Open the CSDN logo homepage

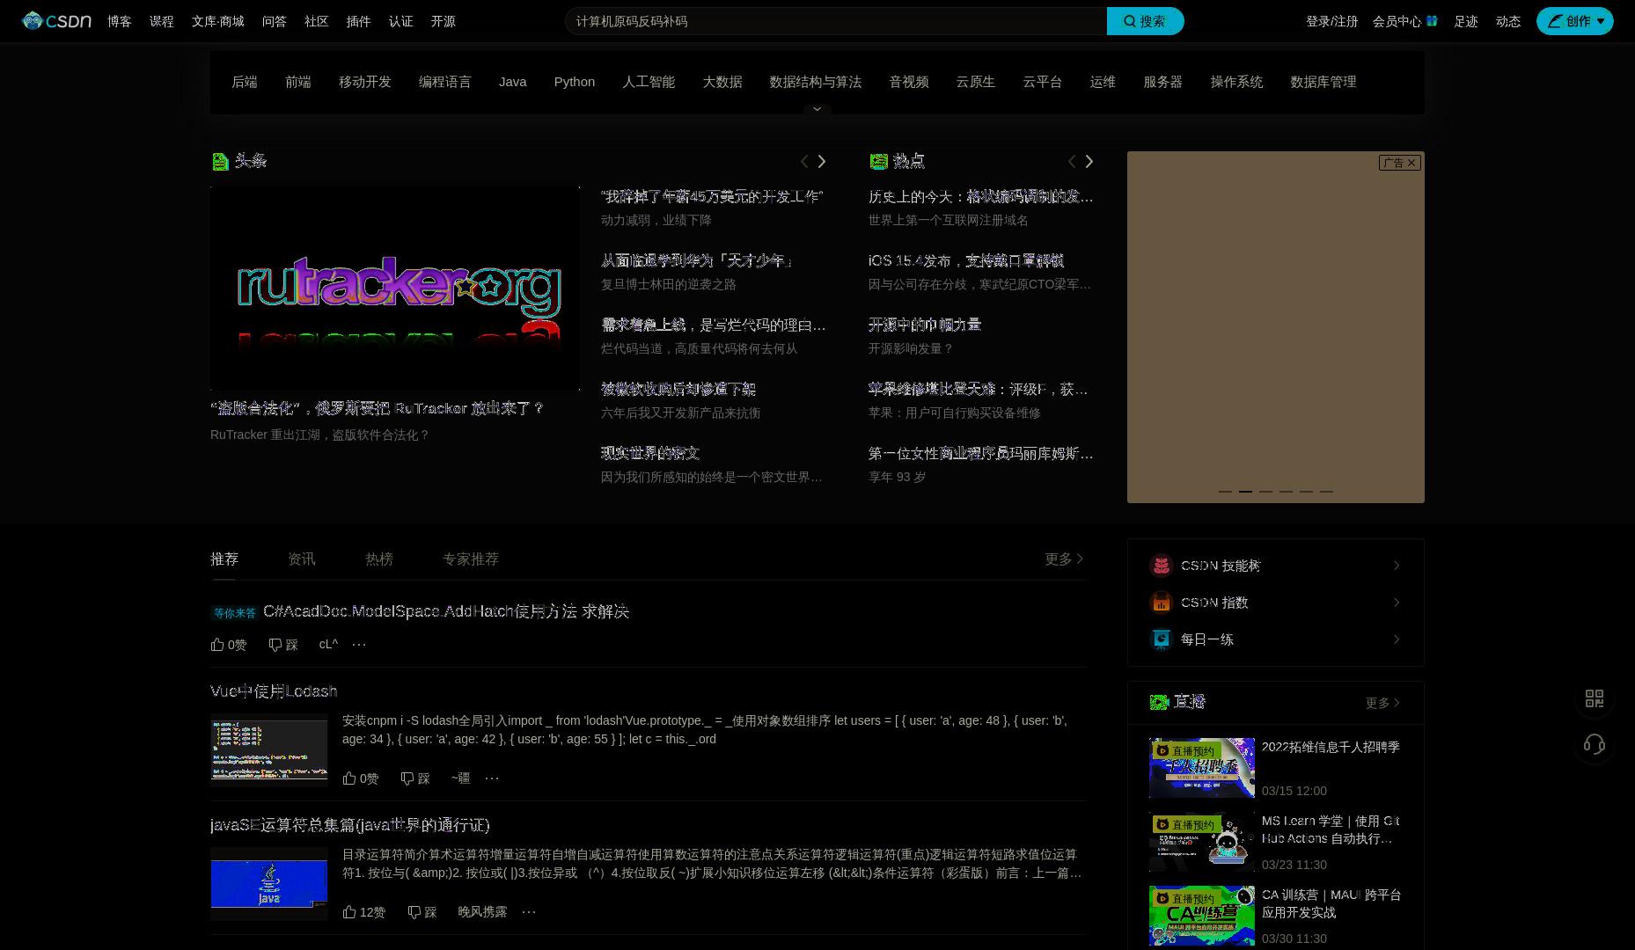(57, 21)
